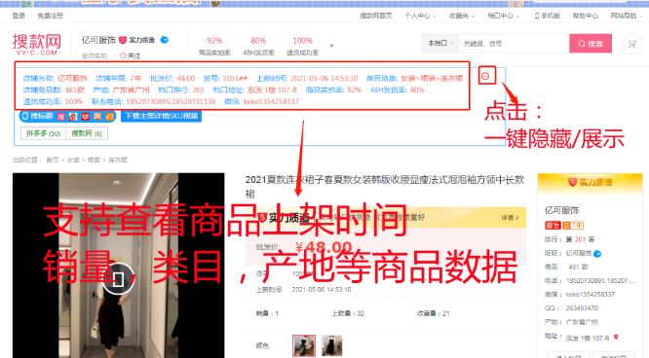Open the 档口中心 dropdown menu
This screenshot has height=358, width=649.
(503, 16)
